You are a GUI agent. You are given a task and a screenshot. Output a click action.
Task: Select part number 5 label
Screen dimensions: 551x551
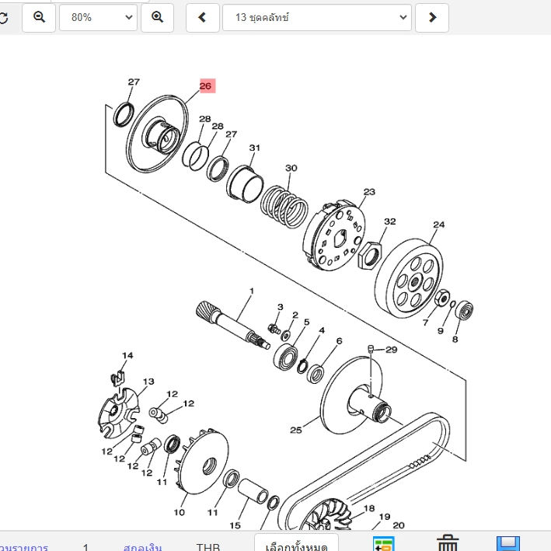(307, 322)
